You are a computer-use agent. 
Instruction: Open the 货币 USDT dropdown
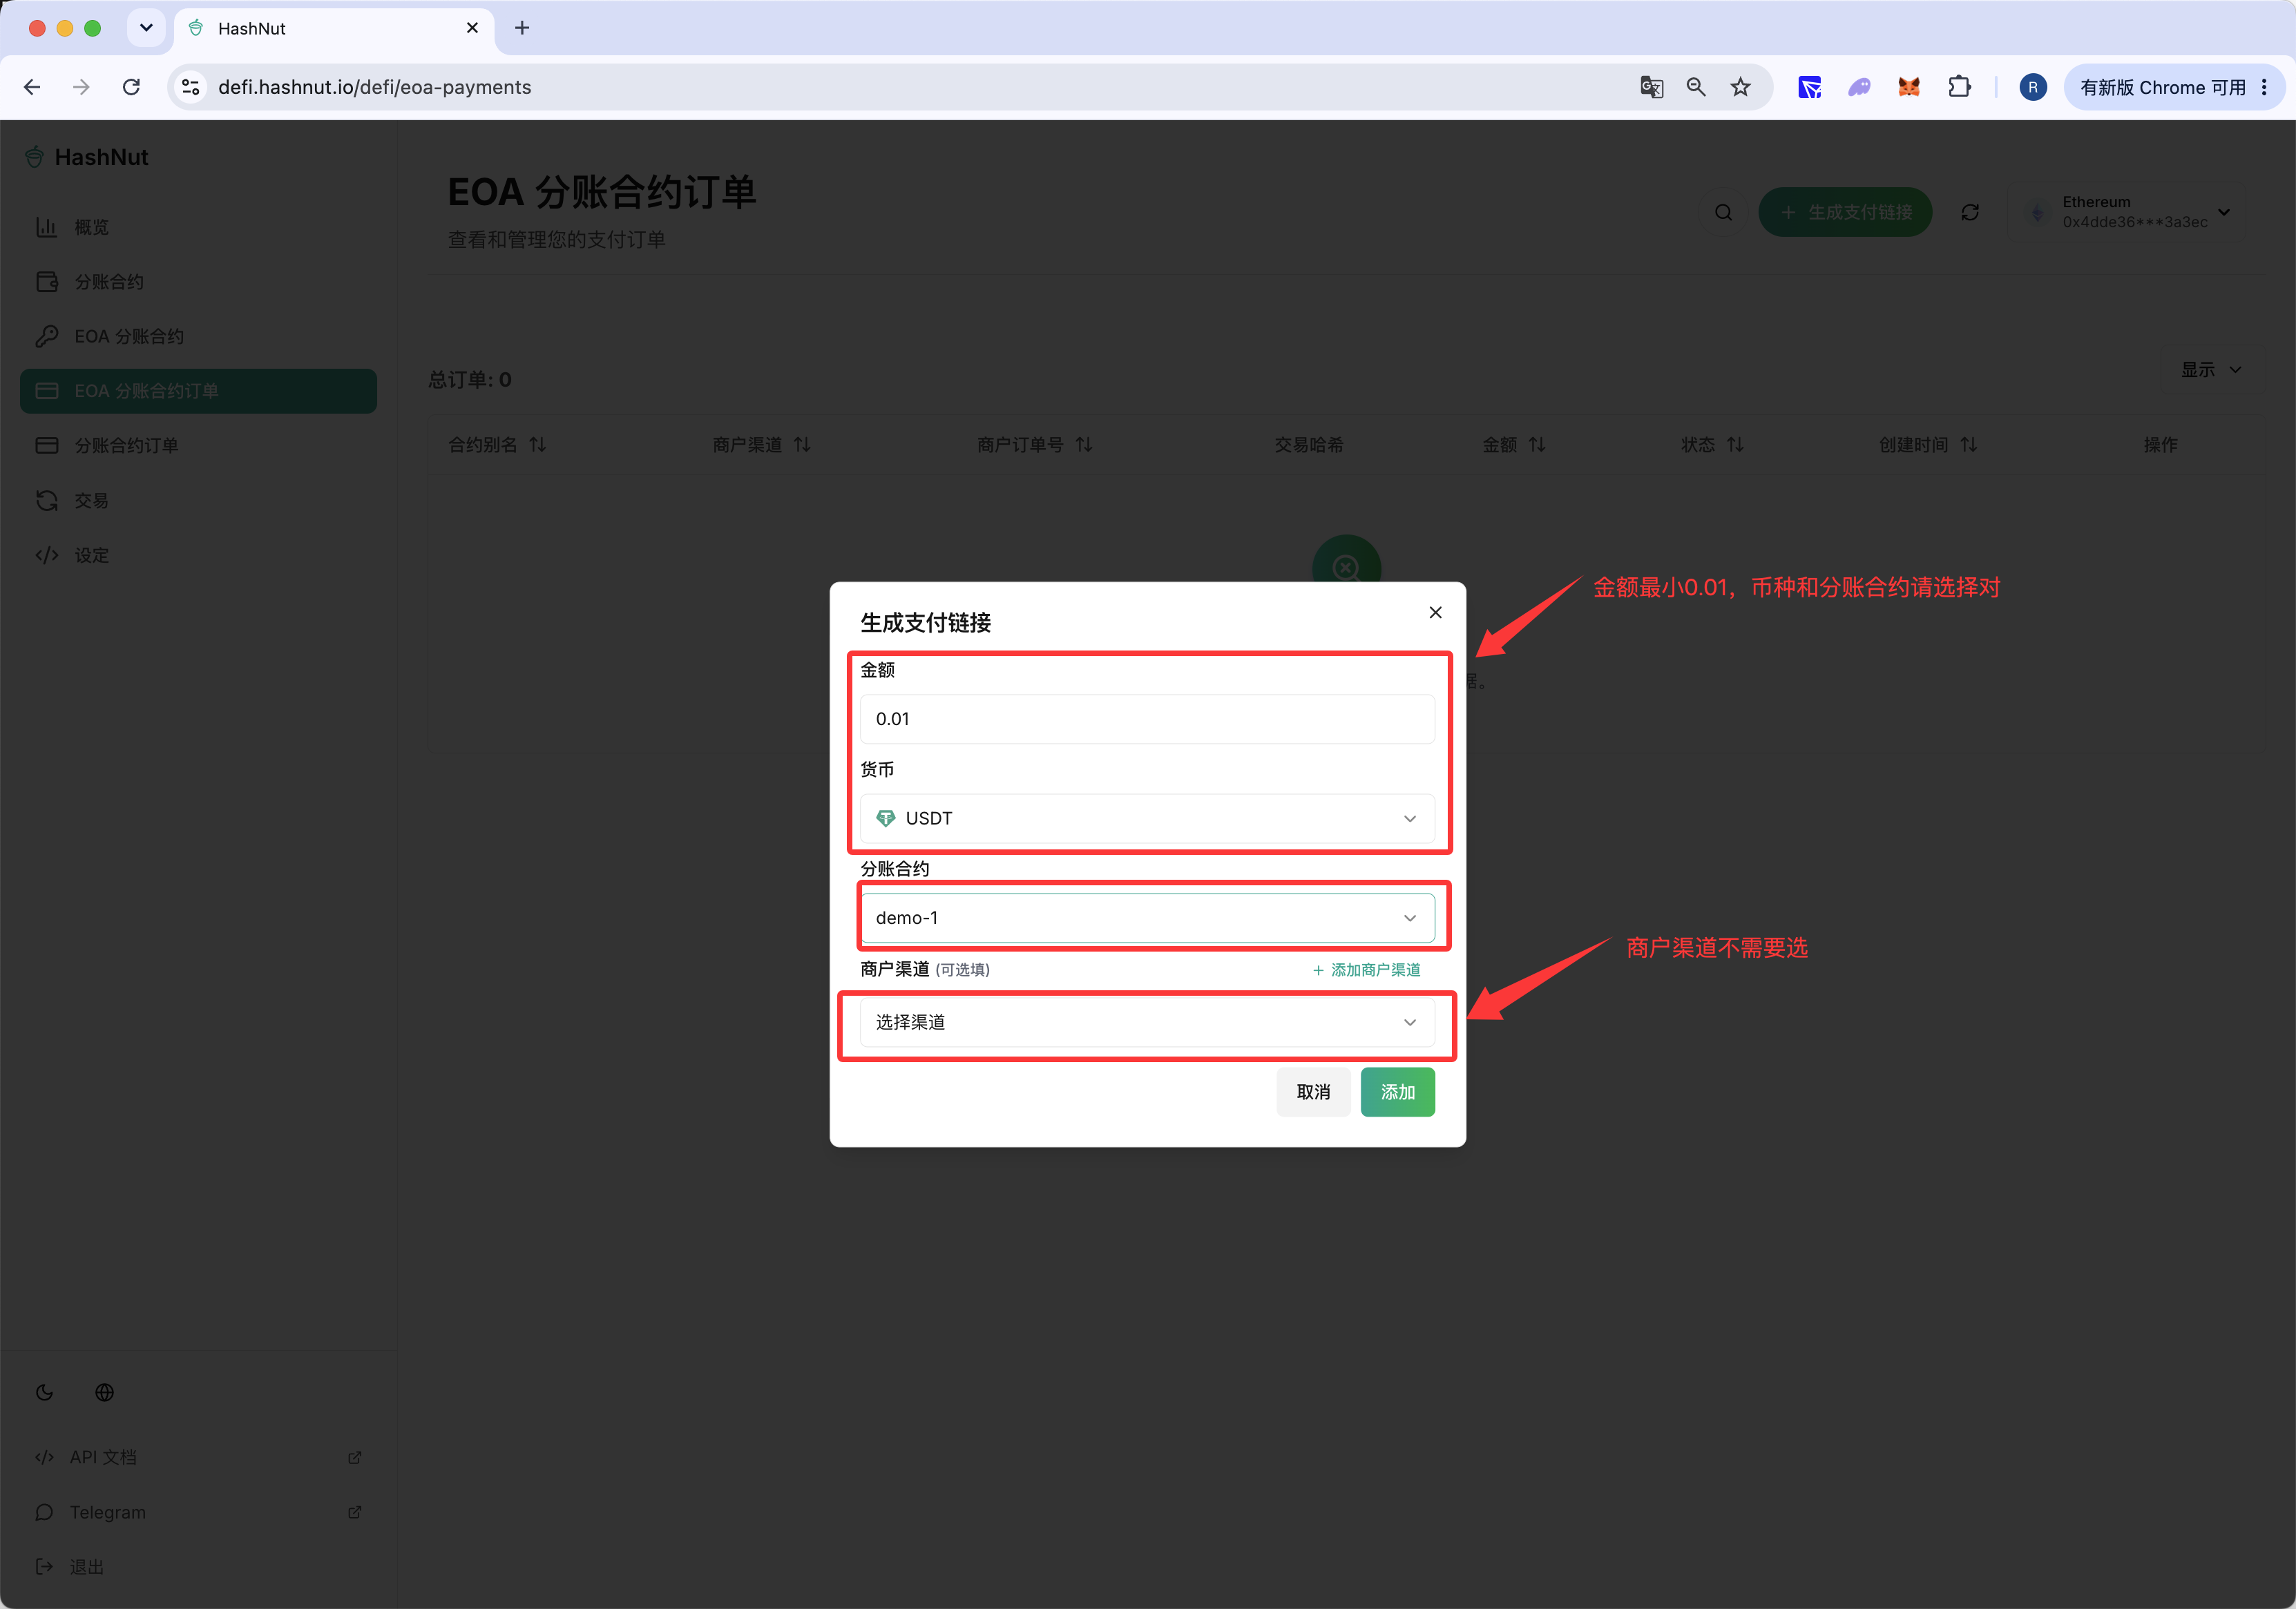coord(1147,818)
